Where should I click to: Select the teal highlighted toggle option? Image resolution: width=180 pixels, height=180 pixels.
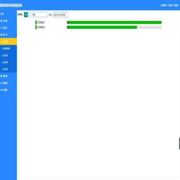point(26,15)
